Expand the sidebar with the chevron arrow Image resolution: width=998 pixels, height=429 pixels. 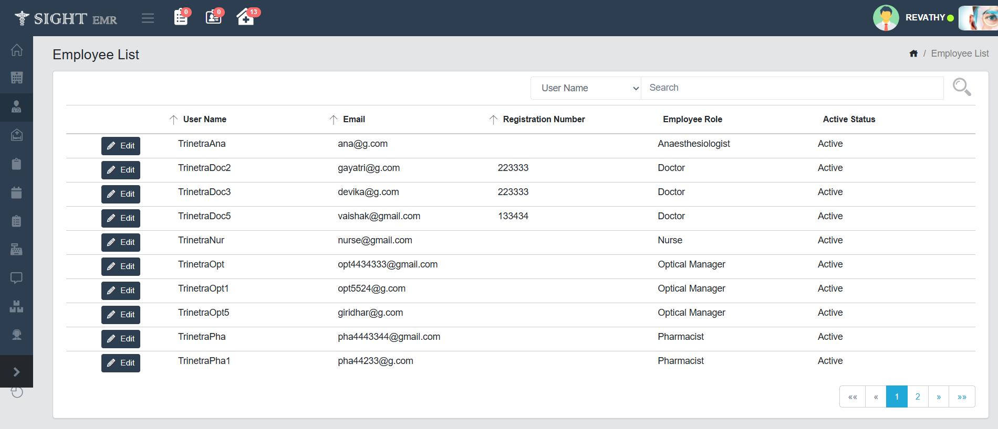pyautogui.click(x=16, y=372)
